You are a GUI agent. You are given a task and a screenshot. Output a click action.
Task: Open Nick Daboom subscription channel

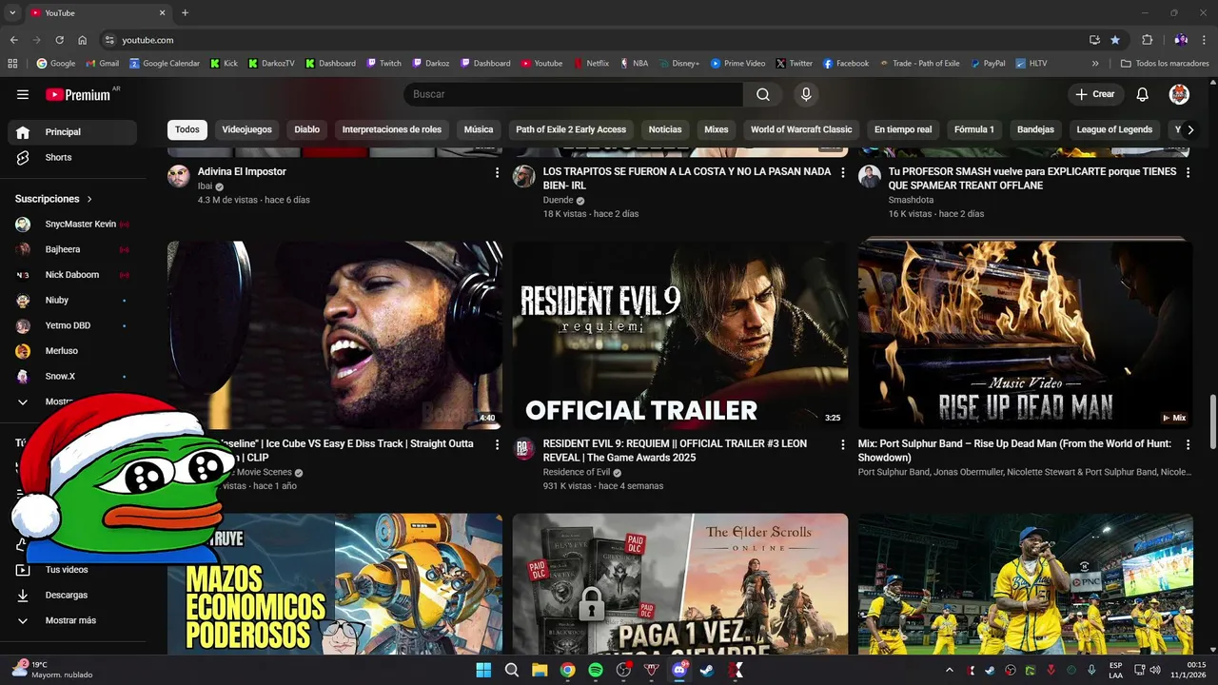point(72,275)
